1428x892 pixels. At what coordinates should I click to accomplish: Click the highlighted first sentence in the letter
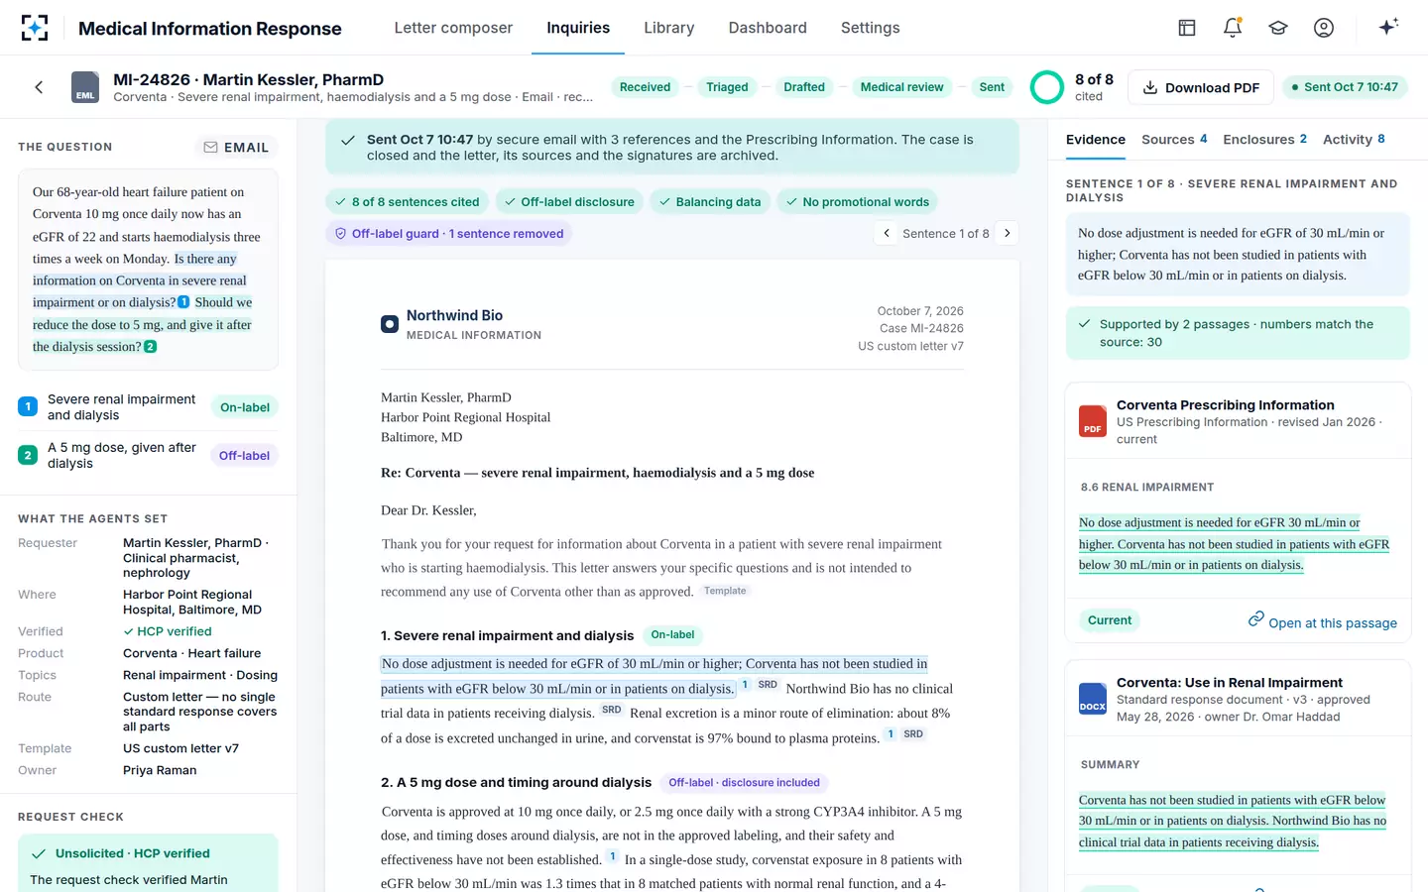click(654, 676)
